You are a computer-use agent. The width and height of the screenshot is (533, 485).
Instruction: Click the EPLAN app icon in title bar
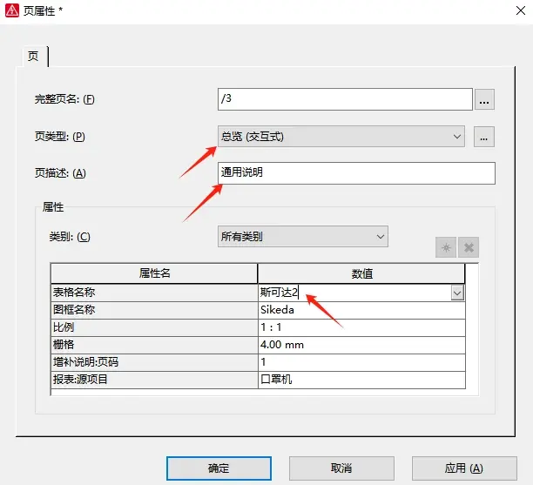click(x=12, y=10)
